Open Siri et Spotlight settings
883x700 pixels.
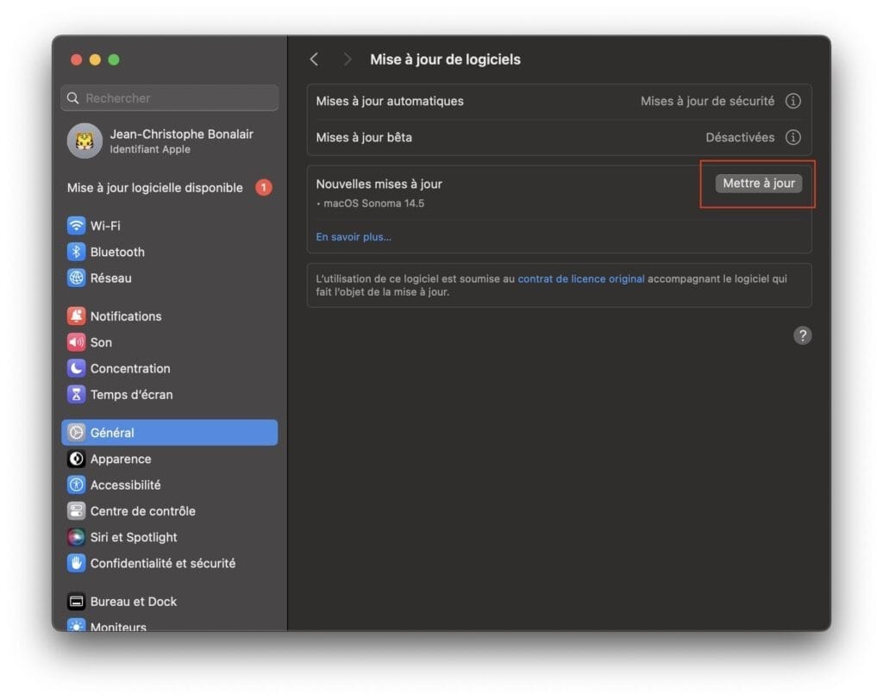pos(77,537)
